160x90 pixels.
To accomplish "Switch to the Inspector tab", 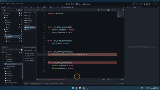I will [x=128, y=7].
